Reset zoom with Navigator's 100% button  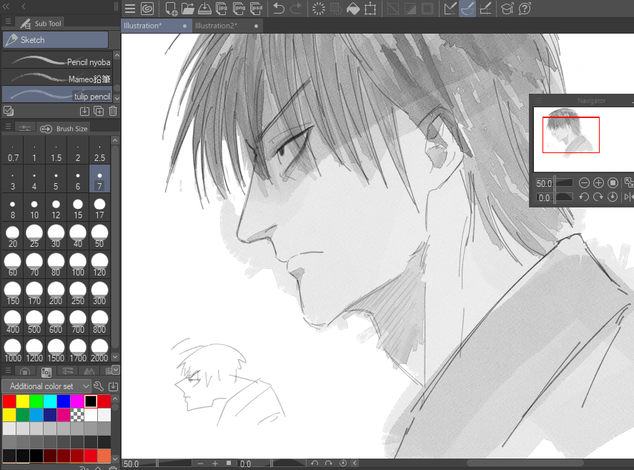[x=614, y=183]
